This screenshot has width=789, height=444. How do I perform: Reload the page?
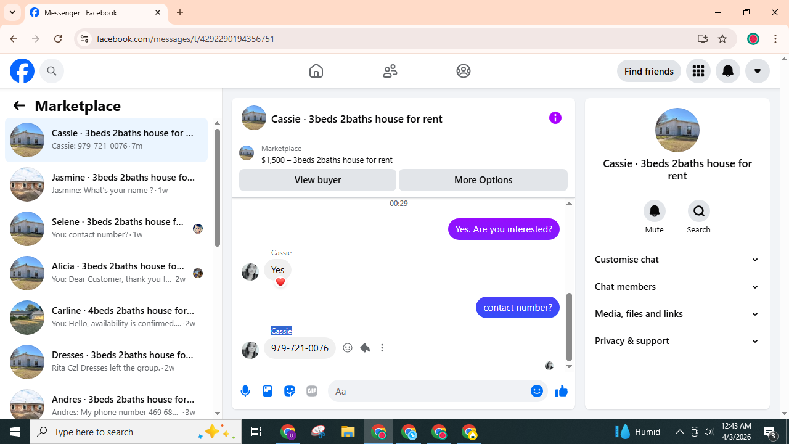coord(58,39)
